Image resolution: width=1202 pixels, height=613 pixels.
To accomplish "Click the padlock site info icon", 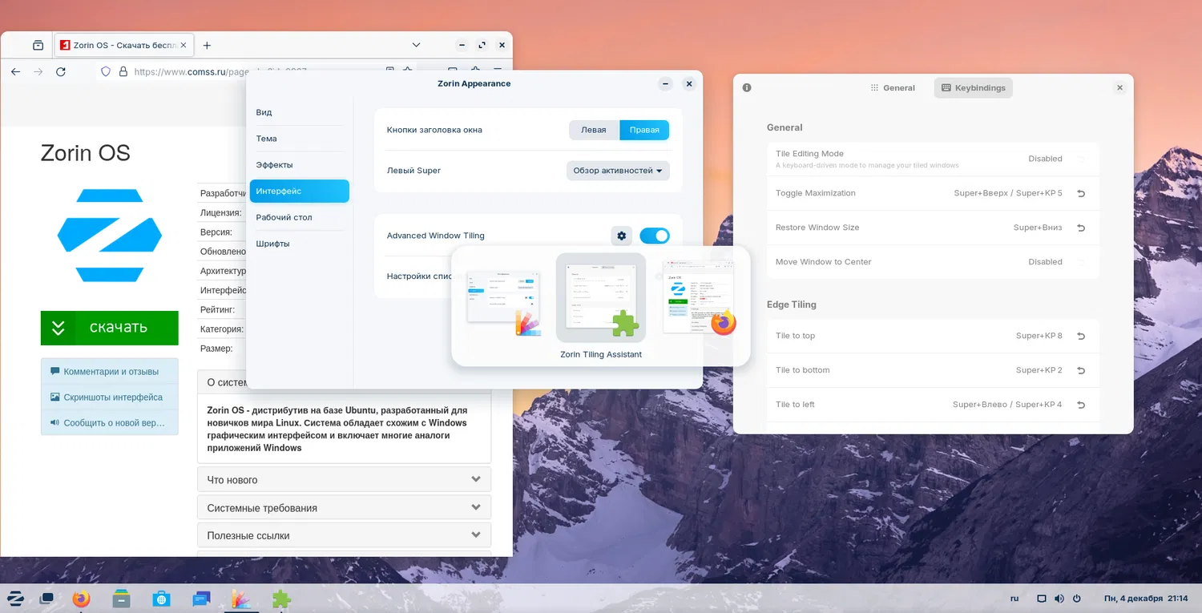I will coord(123,71).
